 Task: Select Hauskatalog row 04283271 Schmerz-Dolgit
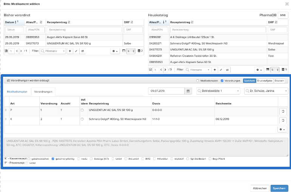pyautogui.click(x=218, y=44)
